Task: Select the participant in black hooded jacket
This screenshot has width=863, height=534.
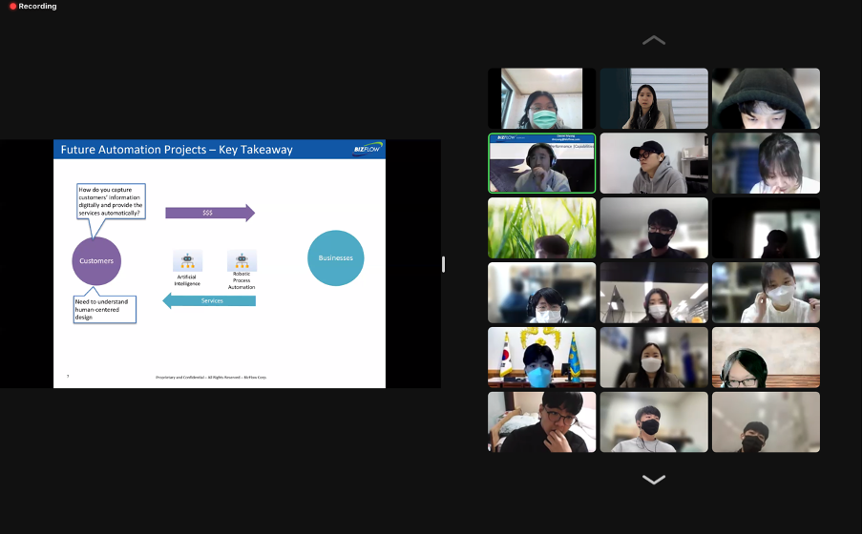Action: coord(767,98)
